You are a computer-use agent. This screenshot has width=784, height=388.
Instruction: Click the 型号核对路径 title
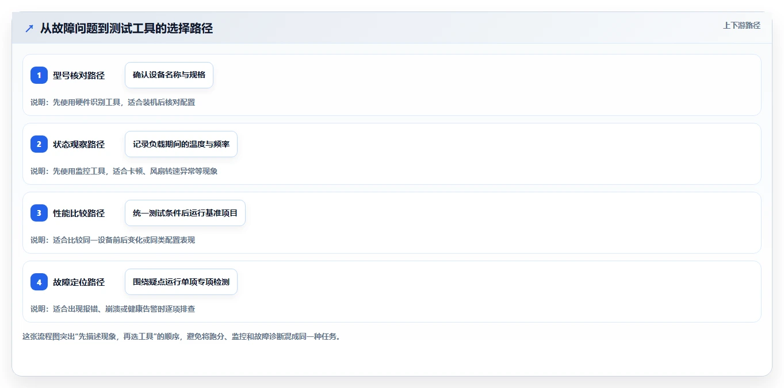79,75
